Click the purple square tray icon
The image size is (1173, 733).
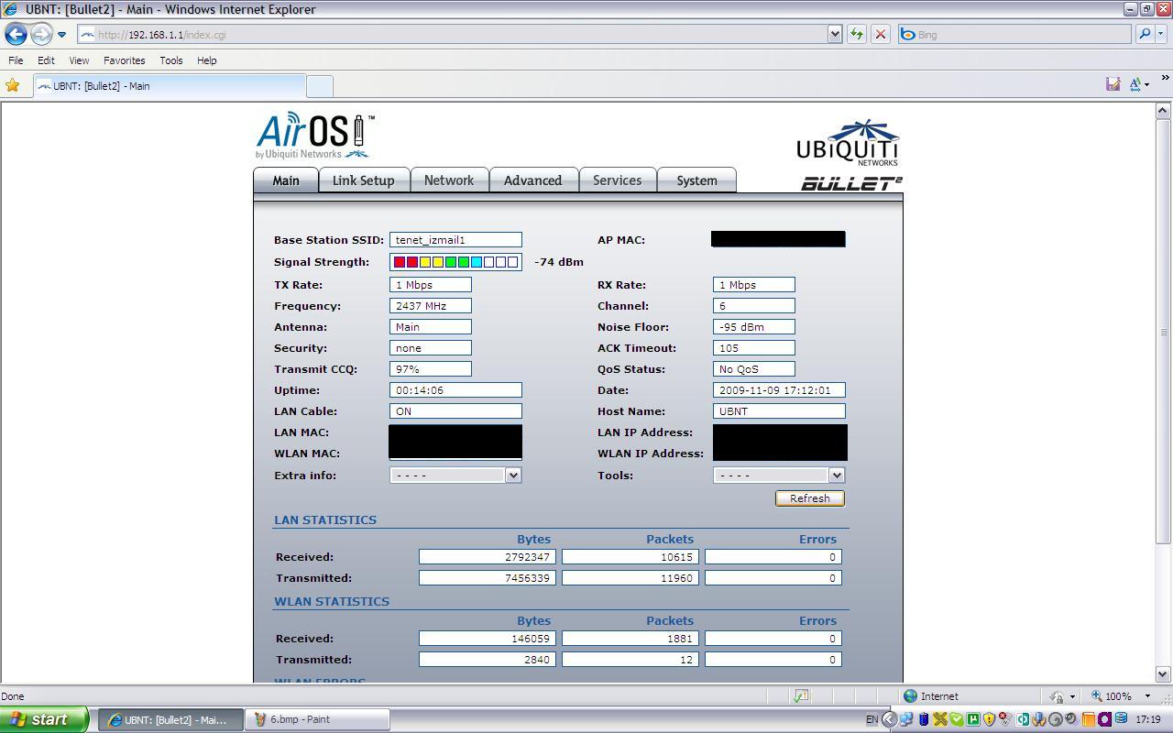tap(1105, 719)
